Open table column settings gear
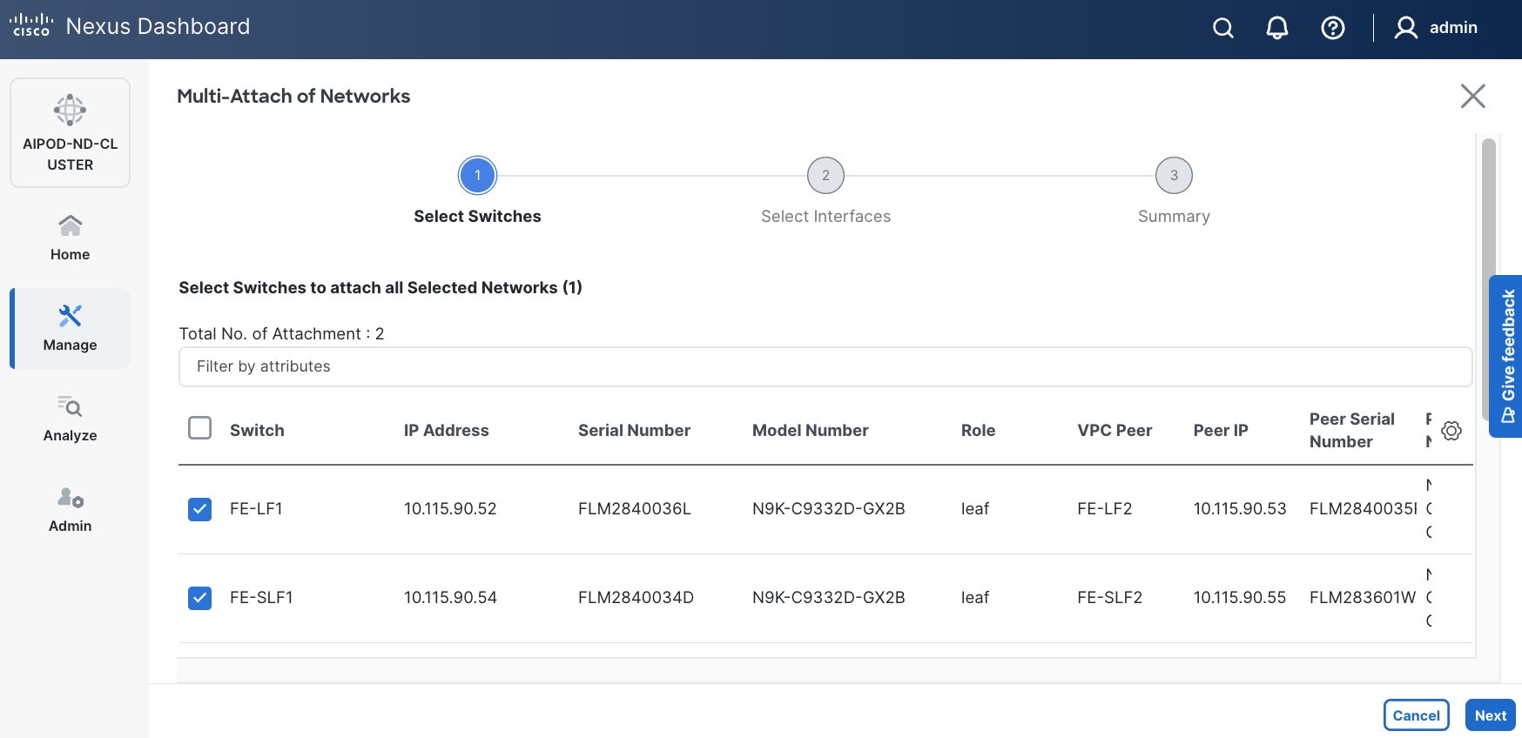 pos(1451,431)
